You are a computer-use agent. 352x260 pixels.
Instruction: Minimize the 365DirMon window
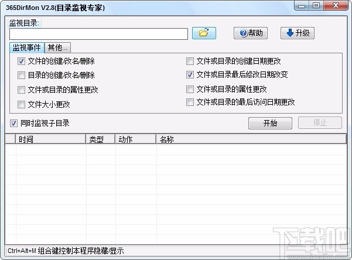click(301, 6)
